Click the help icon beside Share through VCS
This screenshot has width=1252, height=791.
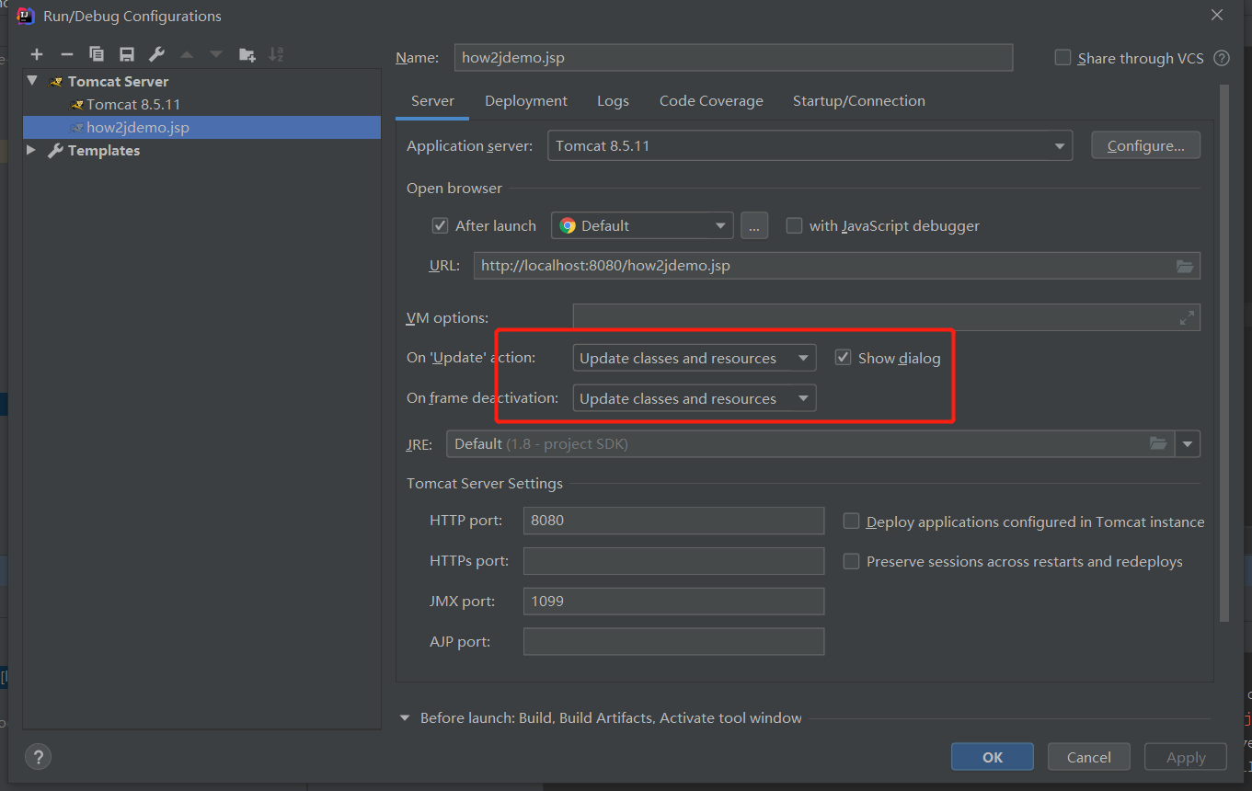(1222, 58)
